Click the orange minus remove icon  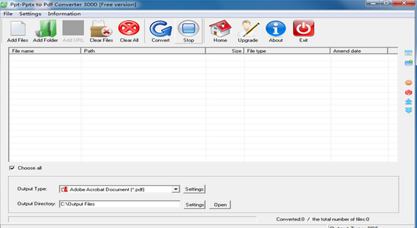(409, 83)
